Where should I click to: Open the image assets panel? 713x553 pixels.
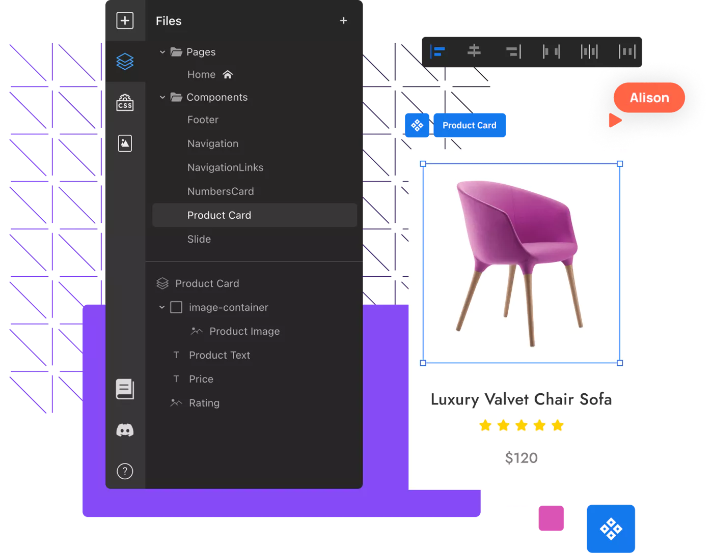[x=125, y=143]
